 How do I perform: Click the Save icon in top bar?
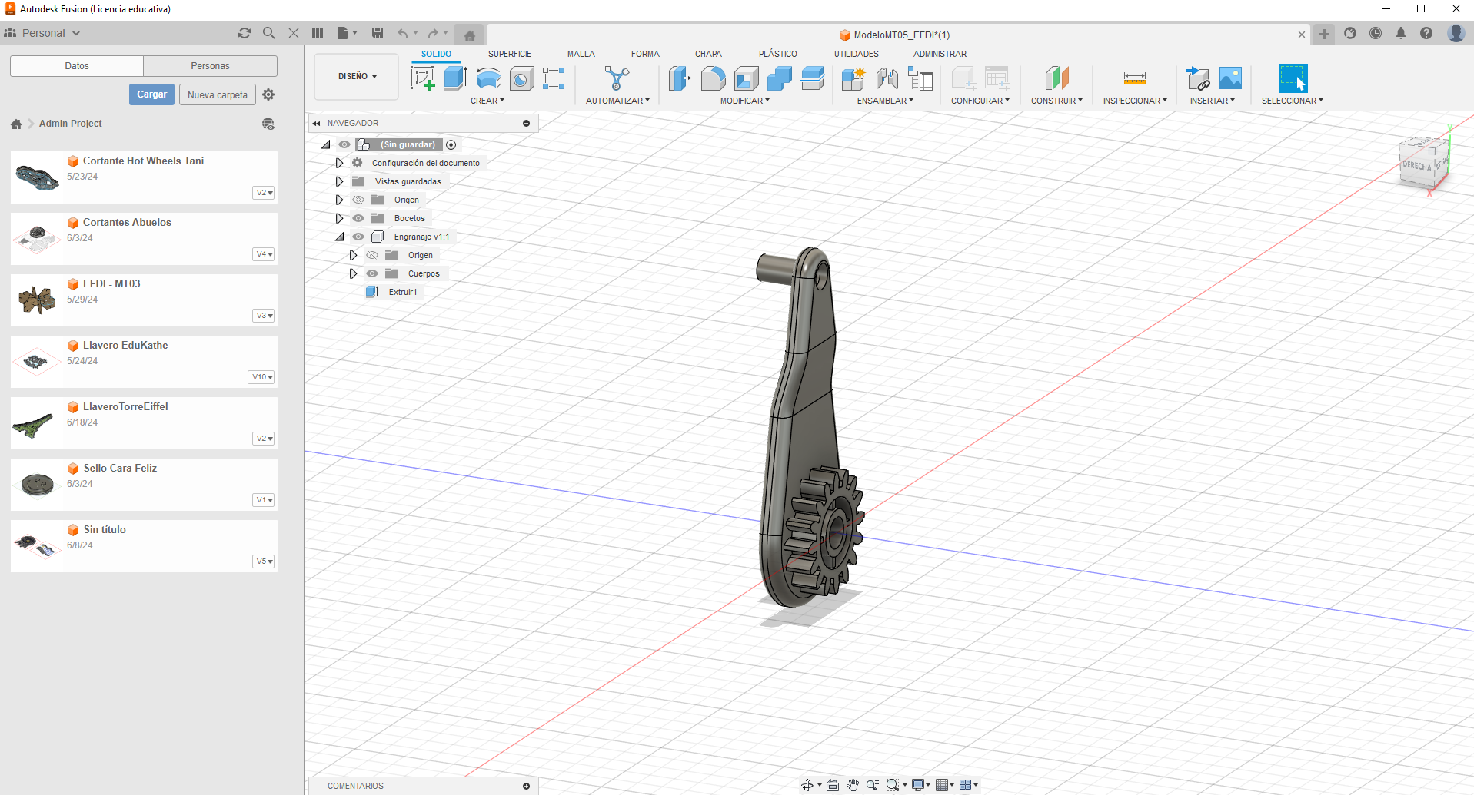pyautogui.click(x=378, y=33)
